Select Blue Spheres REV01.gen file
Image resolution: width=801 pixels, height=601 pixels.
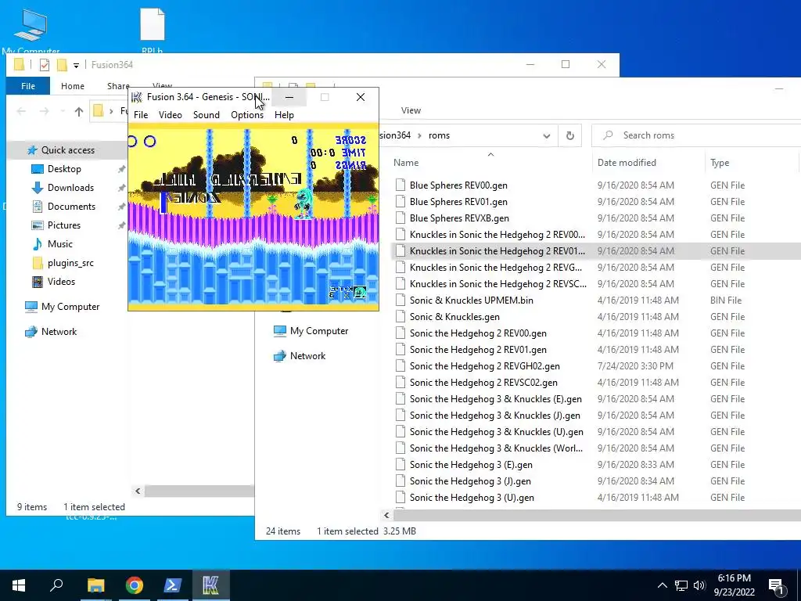pos(458,202)
